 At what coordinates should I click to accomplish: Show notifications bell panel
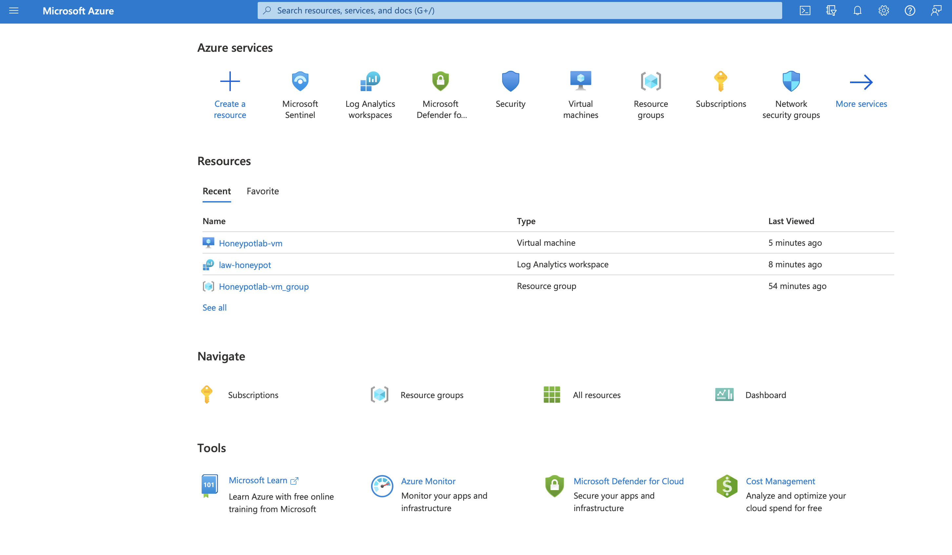click(858, 10)
